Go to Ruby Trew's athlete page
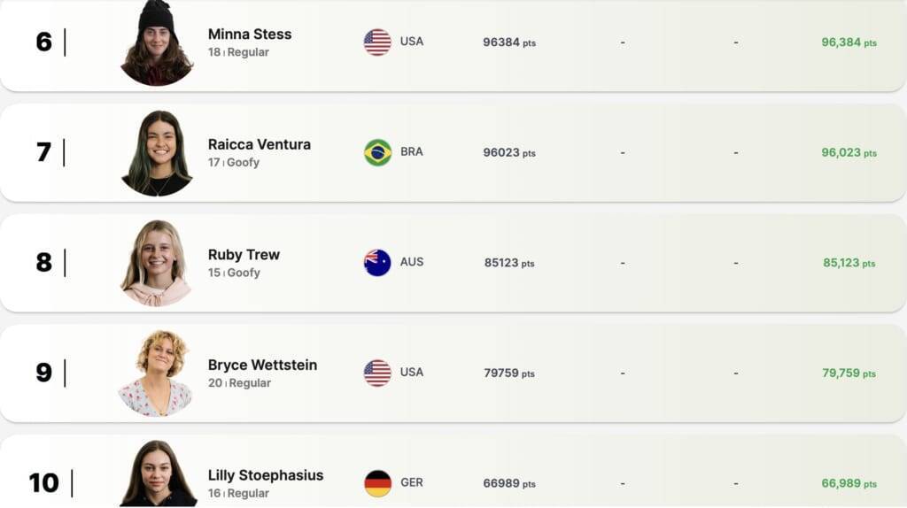This screenshot has width=907, height=508. (x=244, y=254)
